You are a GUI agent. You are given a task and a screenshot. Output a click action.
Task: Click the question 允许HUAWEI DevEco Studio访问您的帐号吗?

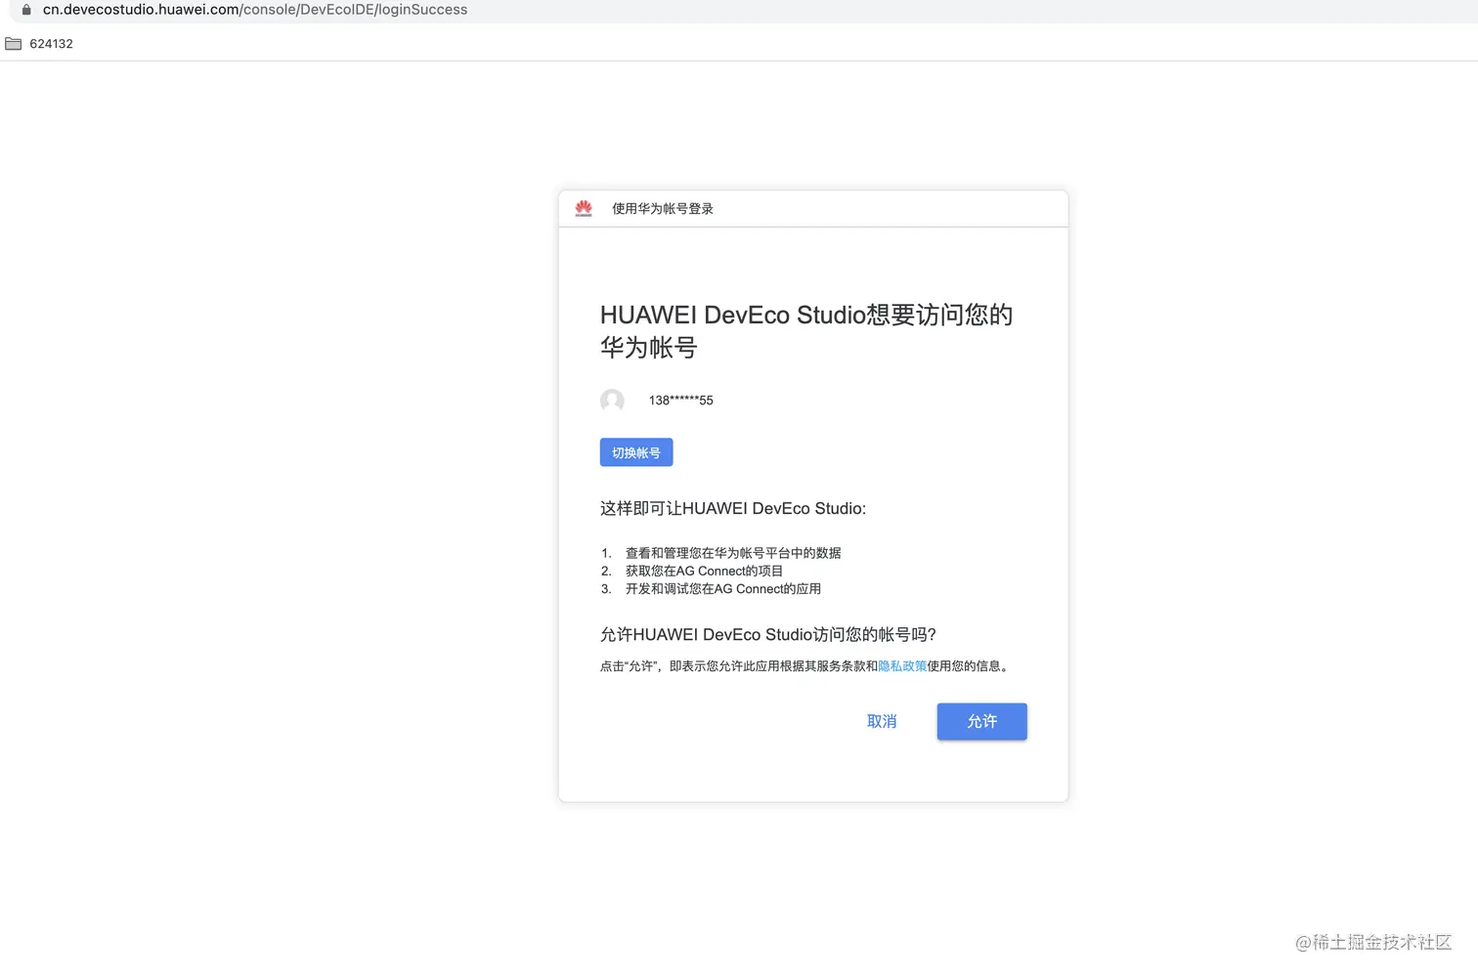point(768,635)
